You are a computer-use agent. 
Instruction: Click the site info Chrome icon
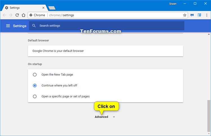click(31, 15)
